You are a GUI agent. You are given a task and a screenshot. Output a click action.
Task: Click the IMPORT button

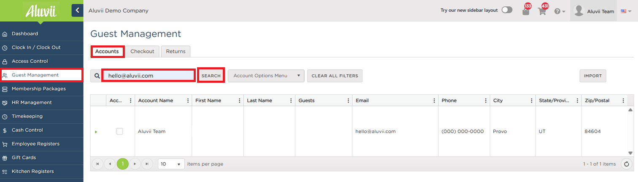tap(592, 76)
